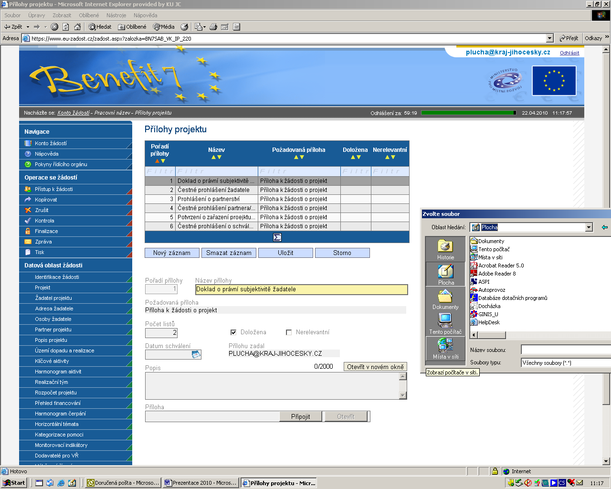Click Otevřít v novém okně button

pyautogui.click(x=375, y=367)
